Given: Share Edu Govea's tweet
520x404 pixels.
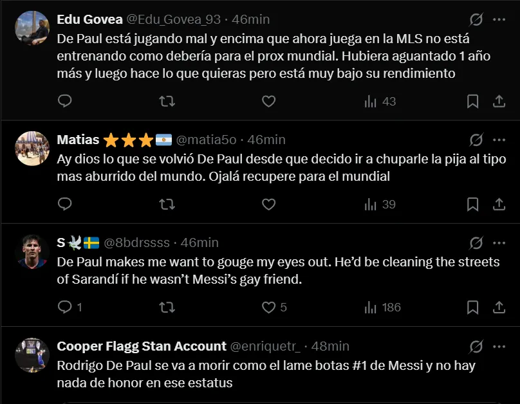Looking at the screenshot, I should point(499,101).
